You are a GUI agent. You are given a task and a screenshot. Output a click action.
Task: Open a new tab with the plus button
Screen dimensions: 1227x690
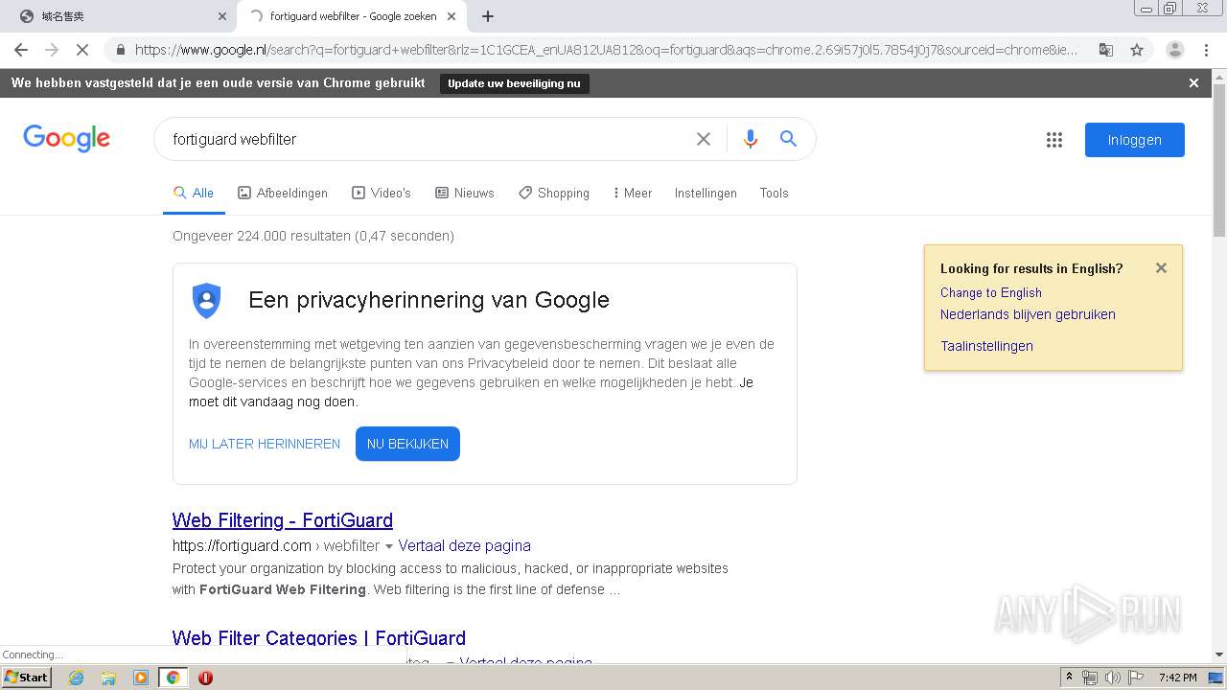(488, 16)
